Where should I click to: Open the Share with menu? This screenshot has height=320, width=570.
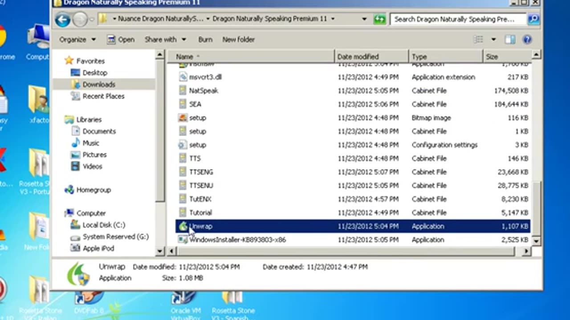[165, 40]
